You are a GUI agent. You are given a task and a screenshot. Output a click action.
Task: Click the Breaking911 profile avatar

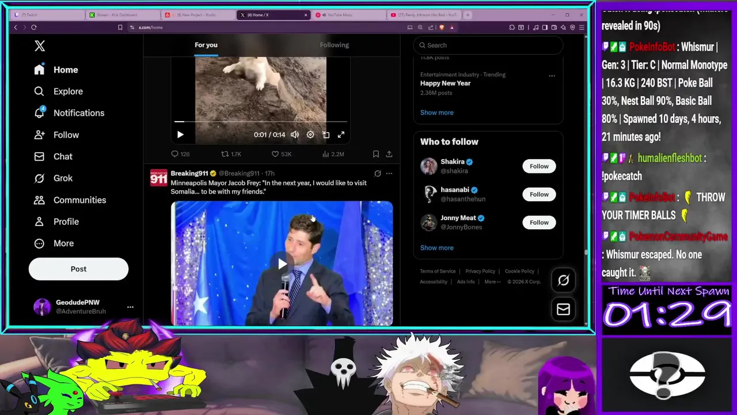158,178
